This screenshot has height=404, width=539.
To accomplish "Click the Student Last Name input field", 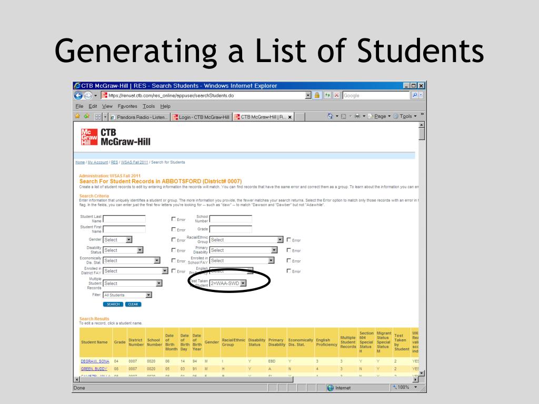I will [124, 219].
